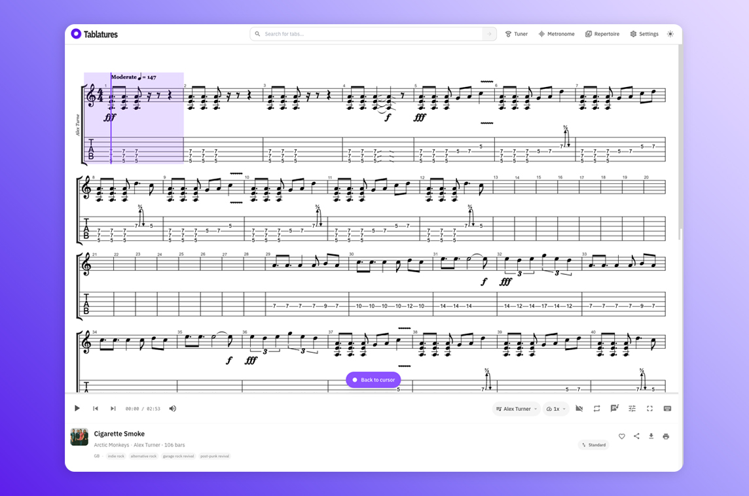Viewport: 749px width, 496px height.
Task: Click the 00:00 / 02:53 time display
Action: [143, 408]
